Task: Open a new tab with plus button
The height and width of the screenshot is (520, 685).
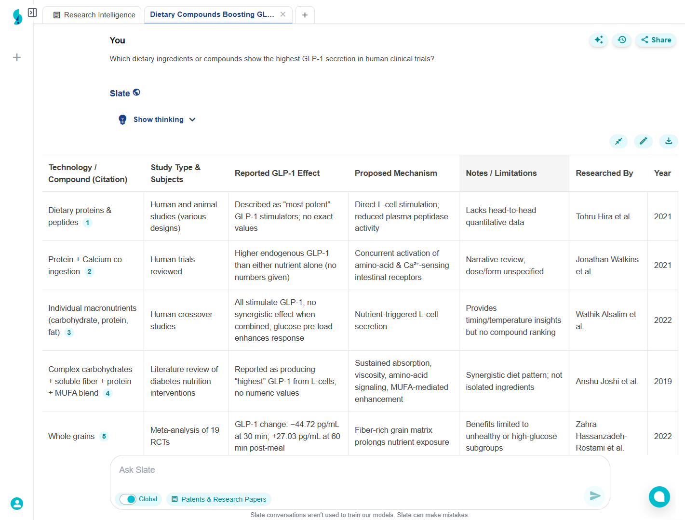Action: click(305, 15)
